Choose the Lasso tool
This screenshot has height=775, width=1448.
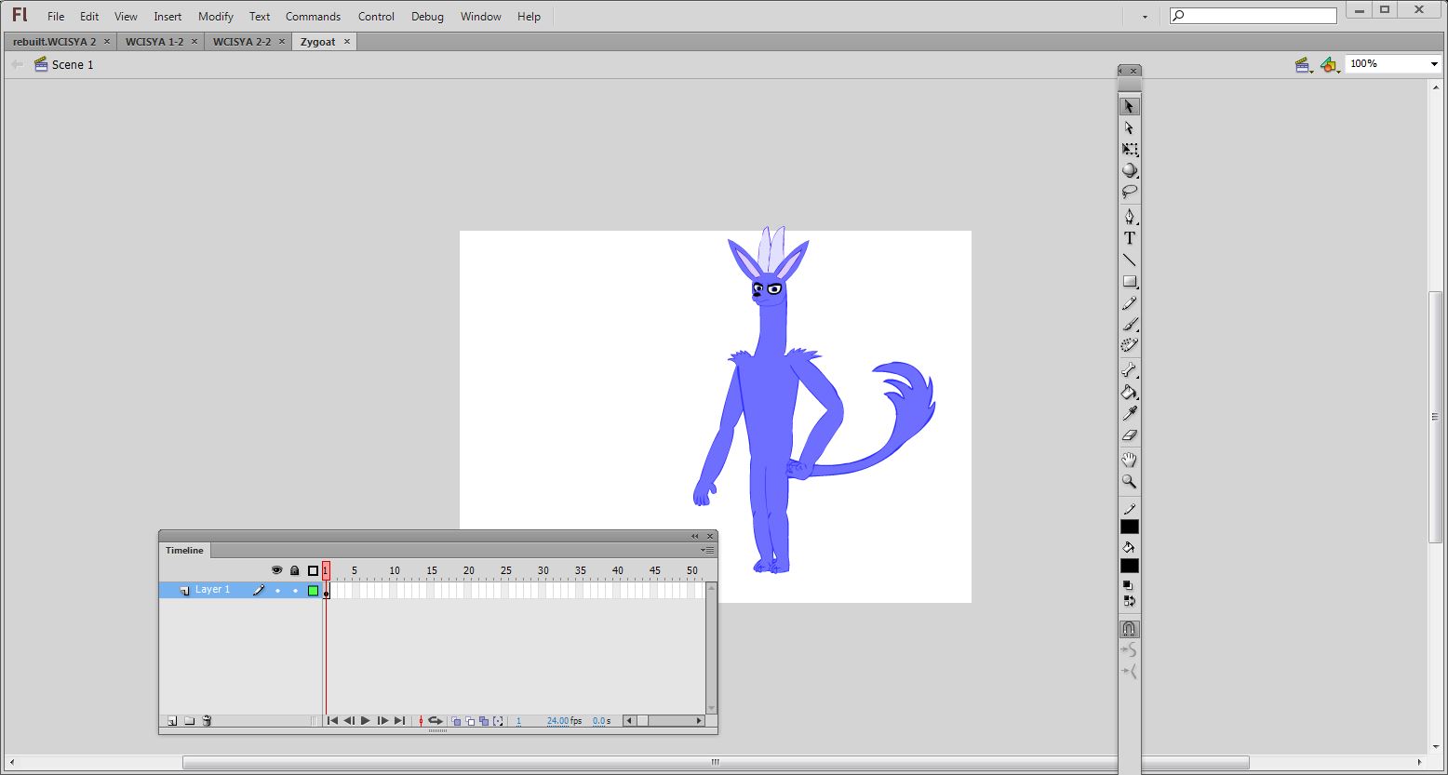pos(1129,192)
